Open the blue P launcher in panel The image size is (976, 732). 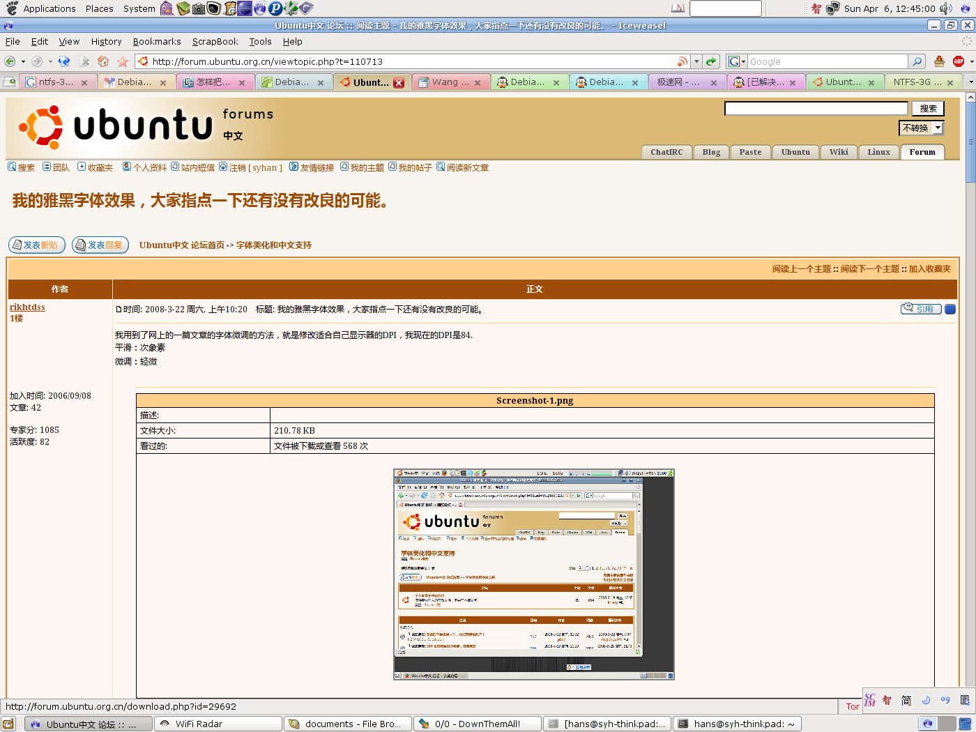coord(275,8)
